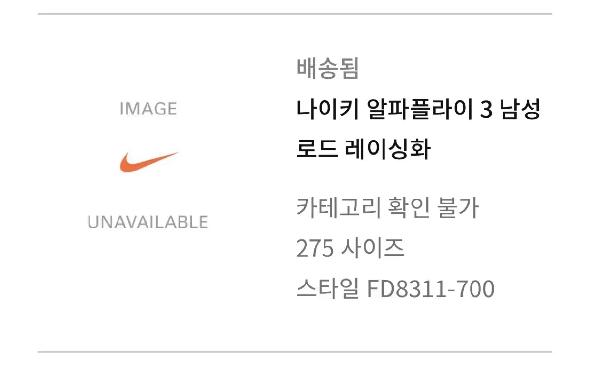This screenshot has width=590, height=370.
Task: Click the 로드 레이싱화 title line
Action: (363, 149)
